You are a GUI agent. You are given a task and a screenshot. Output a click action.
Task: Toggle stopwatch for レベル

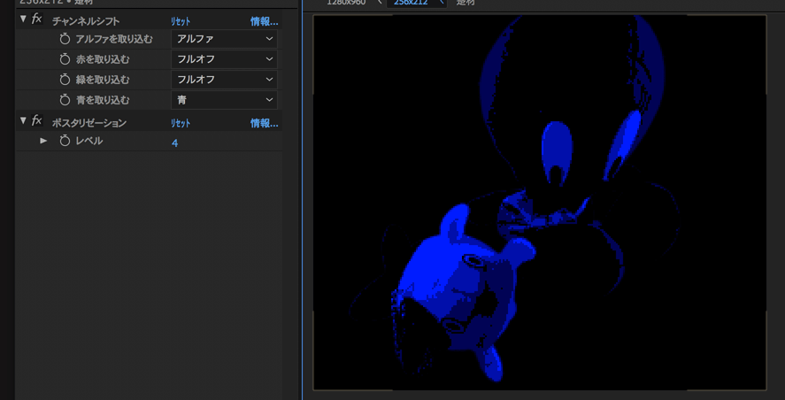(65, 142)
